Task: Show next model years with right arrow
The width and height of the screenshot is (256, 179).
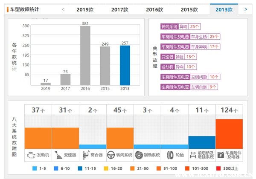Action: (245, 9)
